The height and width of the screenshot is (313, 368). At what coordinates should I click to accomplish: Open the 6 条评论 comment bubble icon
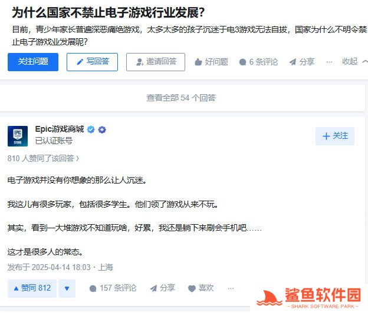coord(242,62)
